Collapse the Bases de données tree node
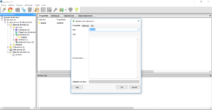212x110 pixels. [x=8, y=25]
